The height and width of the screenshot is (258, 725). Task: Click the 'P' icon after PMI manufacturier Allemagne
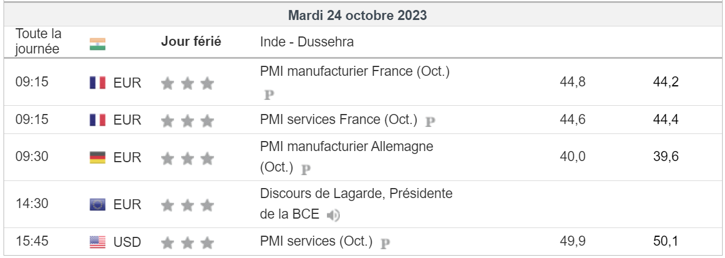tap(306, 169)
